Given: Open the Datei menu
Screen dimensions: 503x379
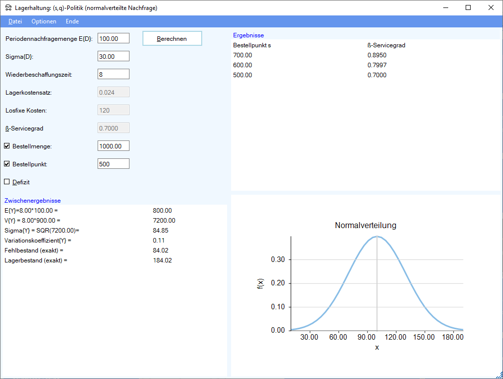Looking at the screenshot, I should [15, 21].
